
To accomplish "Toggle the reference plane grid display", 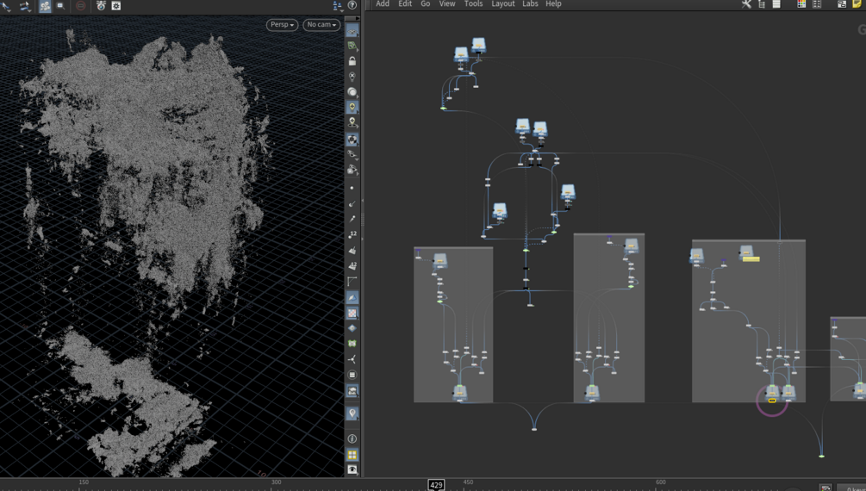I will click(352, 31).
